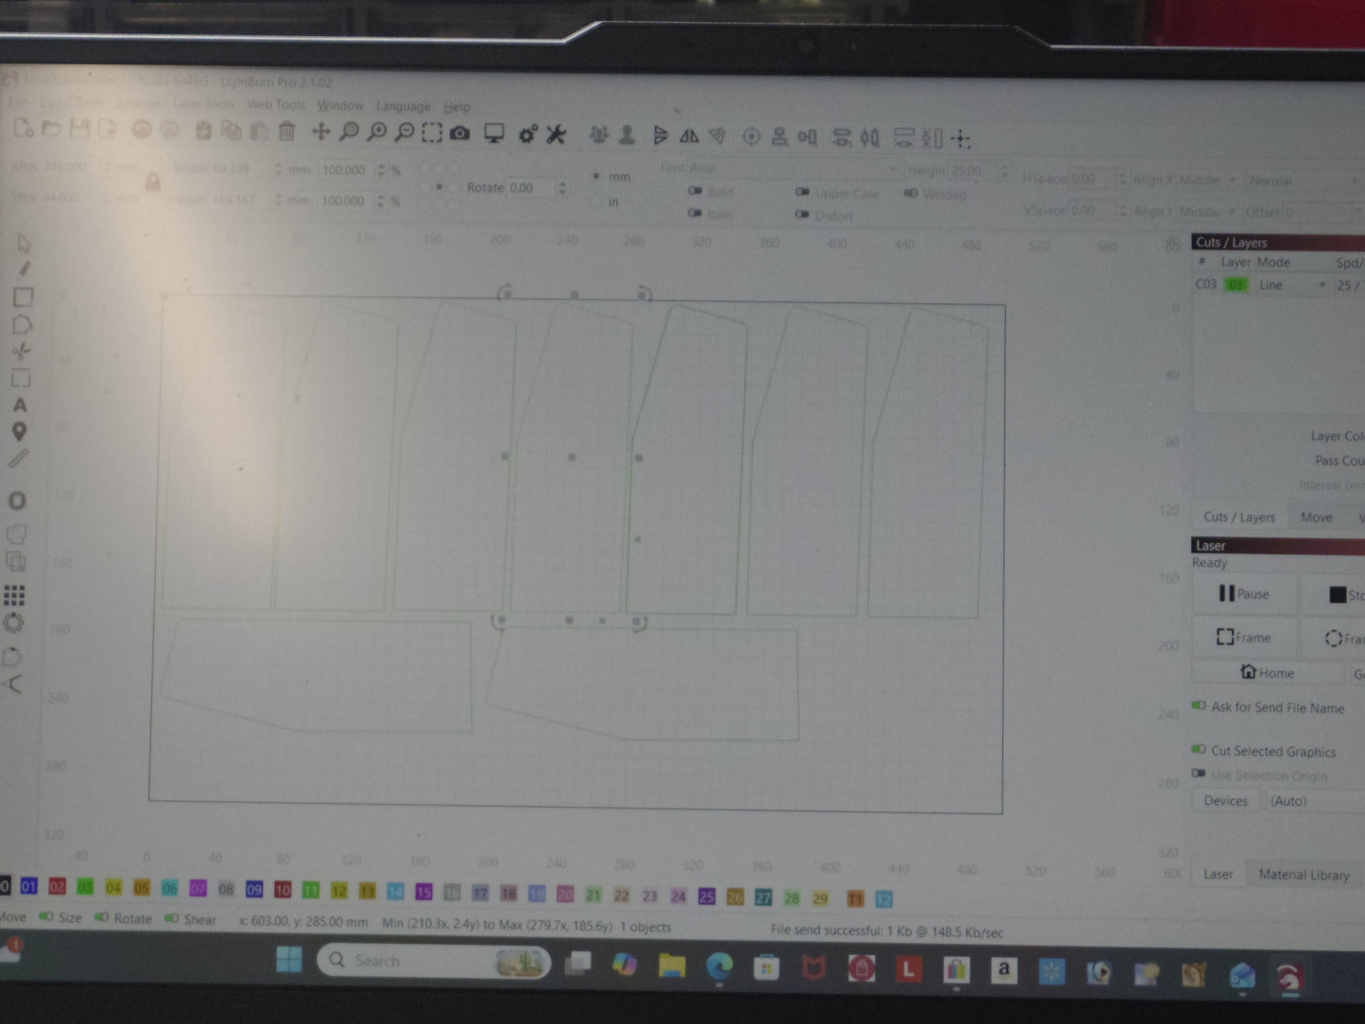Open the (Auto) device port dropdown
The height and width of the screenshot is (1024, 1365).
1315,801
